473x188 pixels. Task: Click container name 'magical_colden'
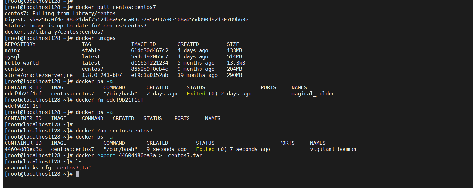tap(313, 94)
